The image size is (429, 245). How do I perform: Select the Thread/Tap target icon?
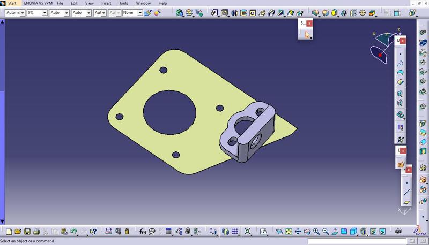click(363, 13)
